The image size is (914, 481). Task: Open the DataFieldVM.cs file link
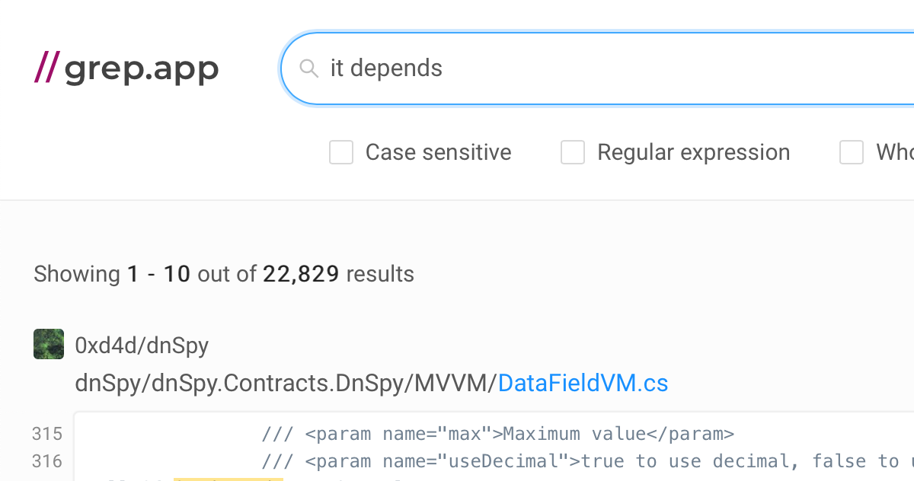(x=583, y=383)
